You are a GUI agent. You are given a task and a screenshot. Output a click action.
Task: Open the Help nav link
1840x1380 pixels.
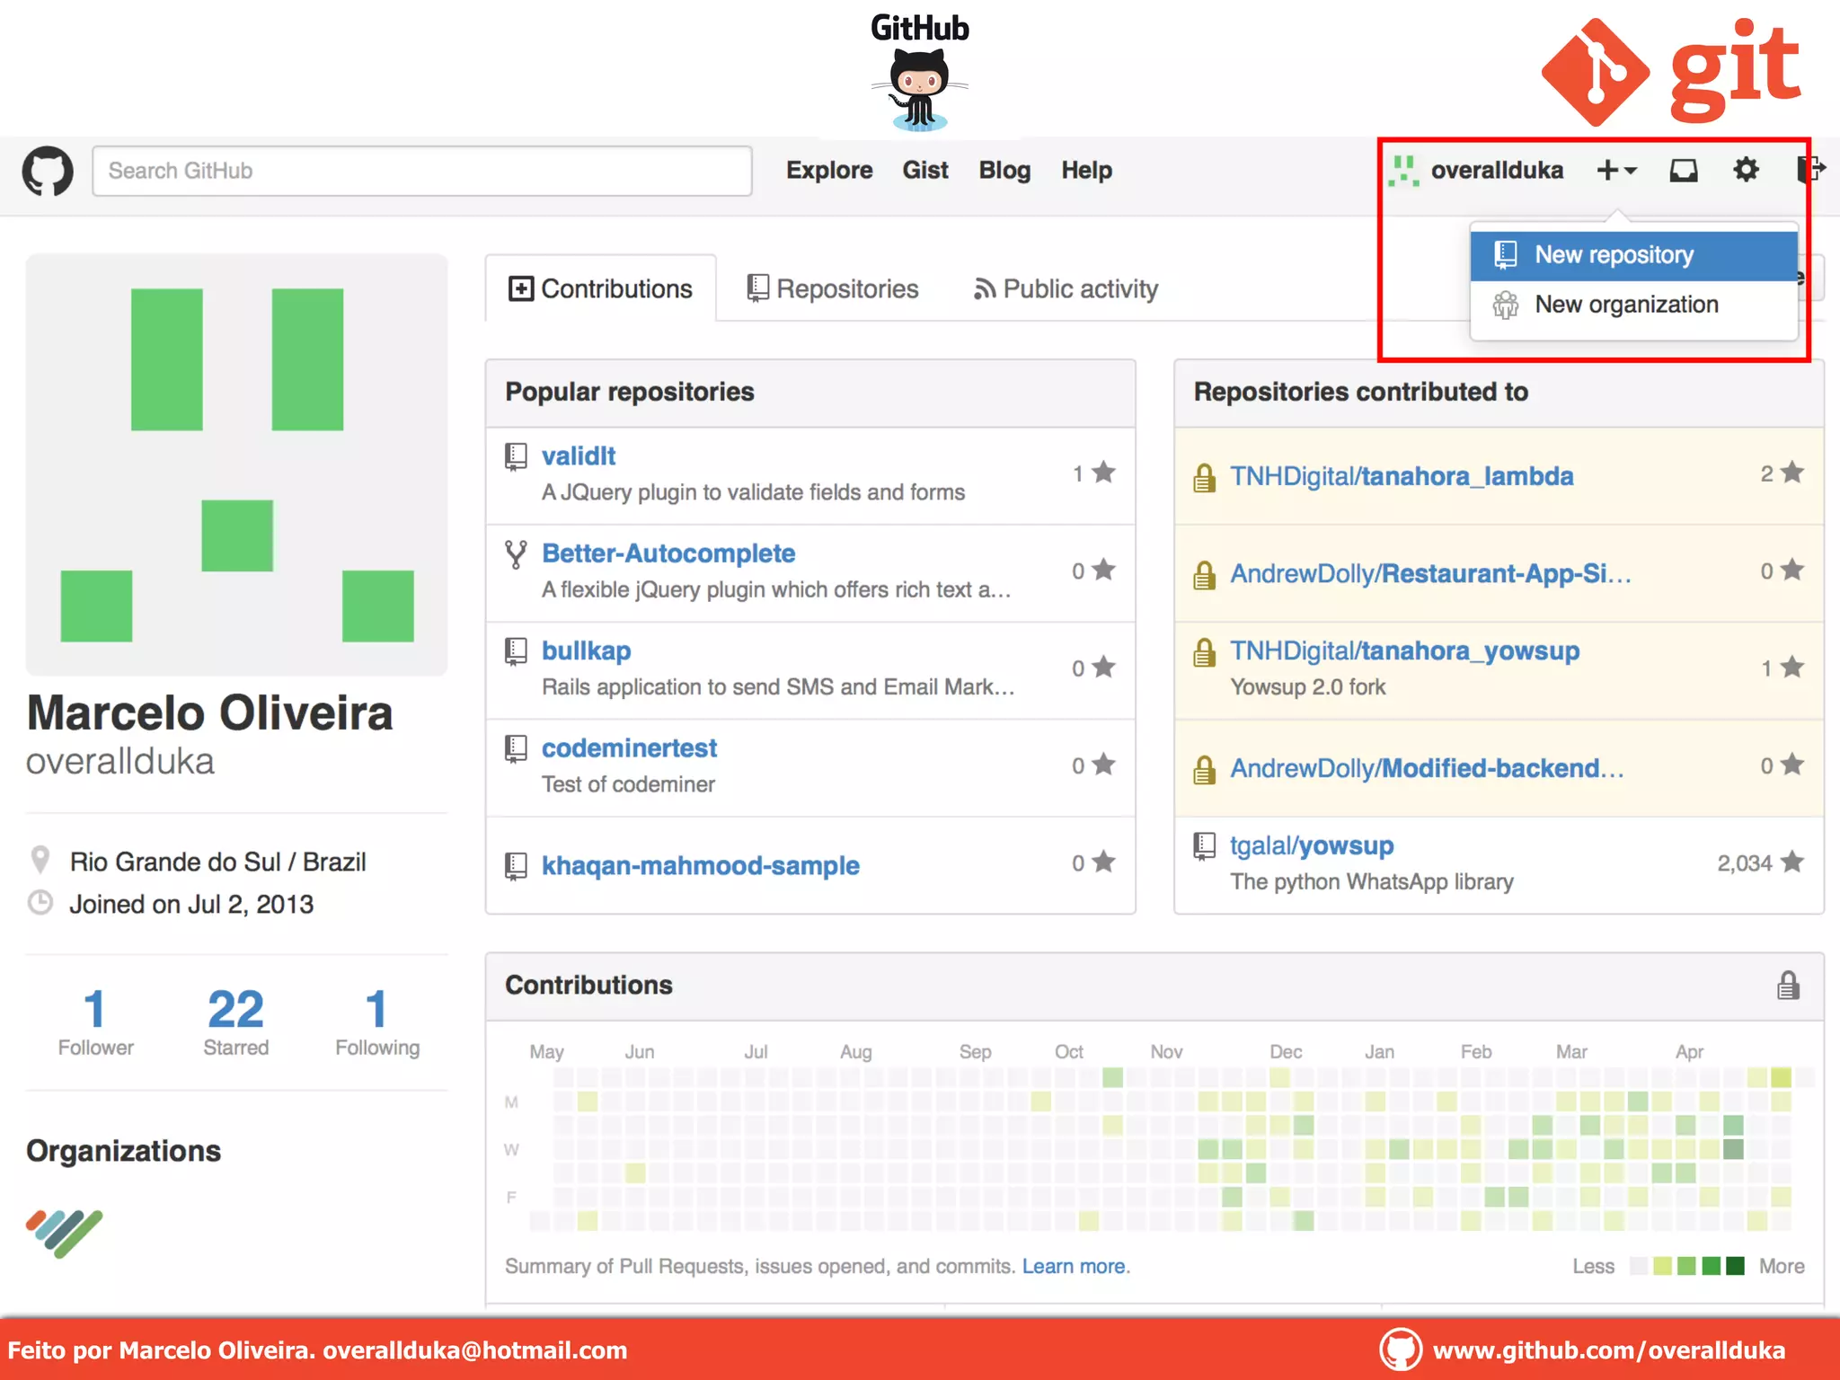click(1086, 171)
